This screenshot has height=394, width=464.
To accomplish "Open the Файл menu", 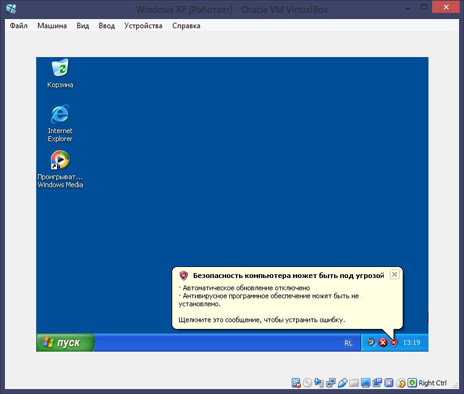I will point(18,26).
